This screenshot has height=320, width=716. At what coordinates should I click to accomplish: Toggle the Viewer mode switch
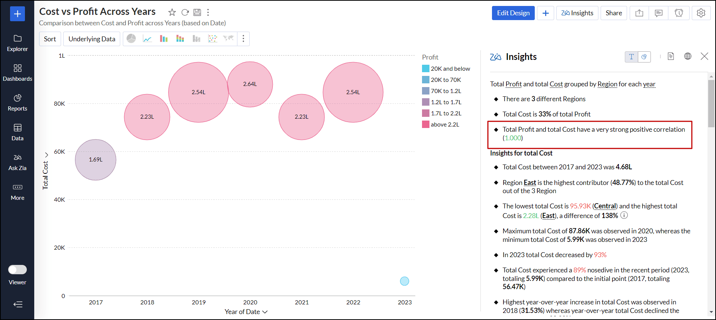17,269
